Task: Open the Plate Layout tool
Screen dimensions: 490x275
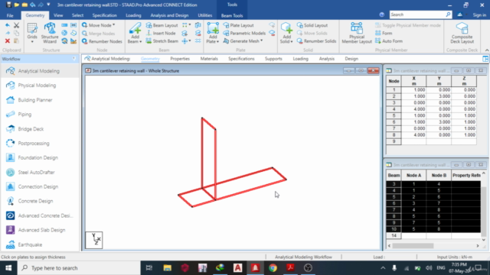Action: [x=238, y=25]
